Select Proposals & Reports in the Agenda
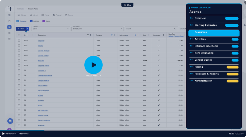 click(214, 74)
